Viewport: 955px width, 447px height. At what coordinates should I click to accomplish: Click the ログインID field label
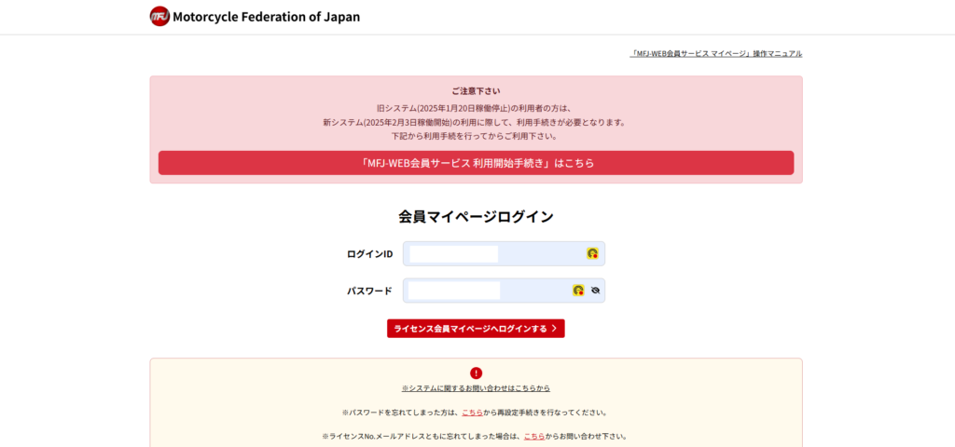click(369, 254)
